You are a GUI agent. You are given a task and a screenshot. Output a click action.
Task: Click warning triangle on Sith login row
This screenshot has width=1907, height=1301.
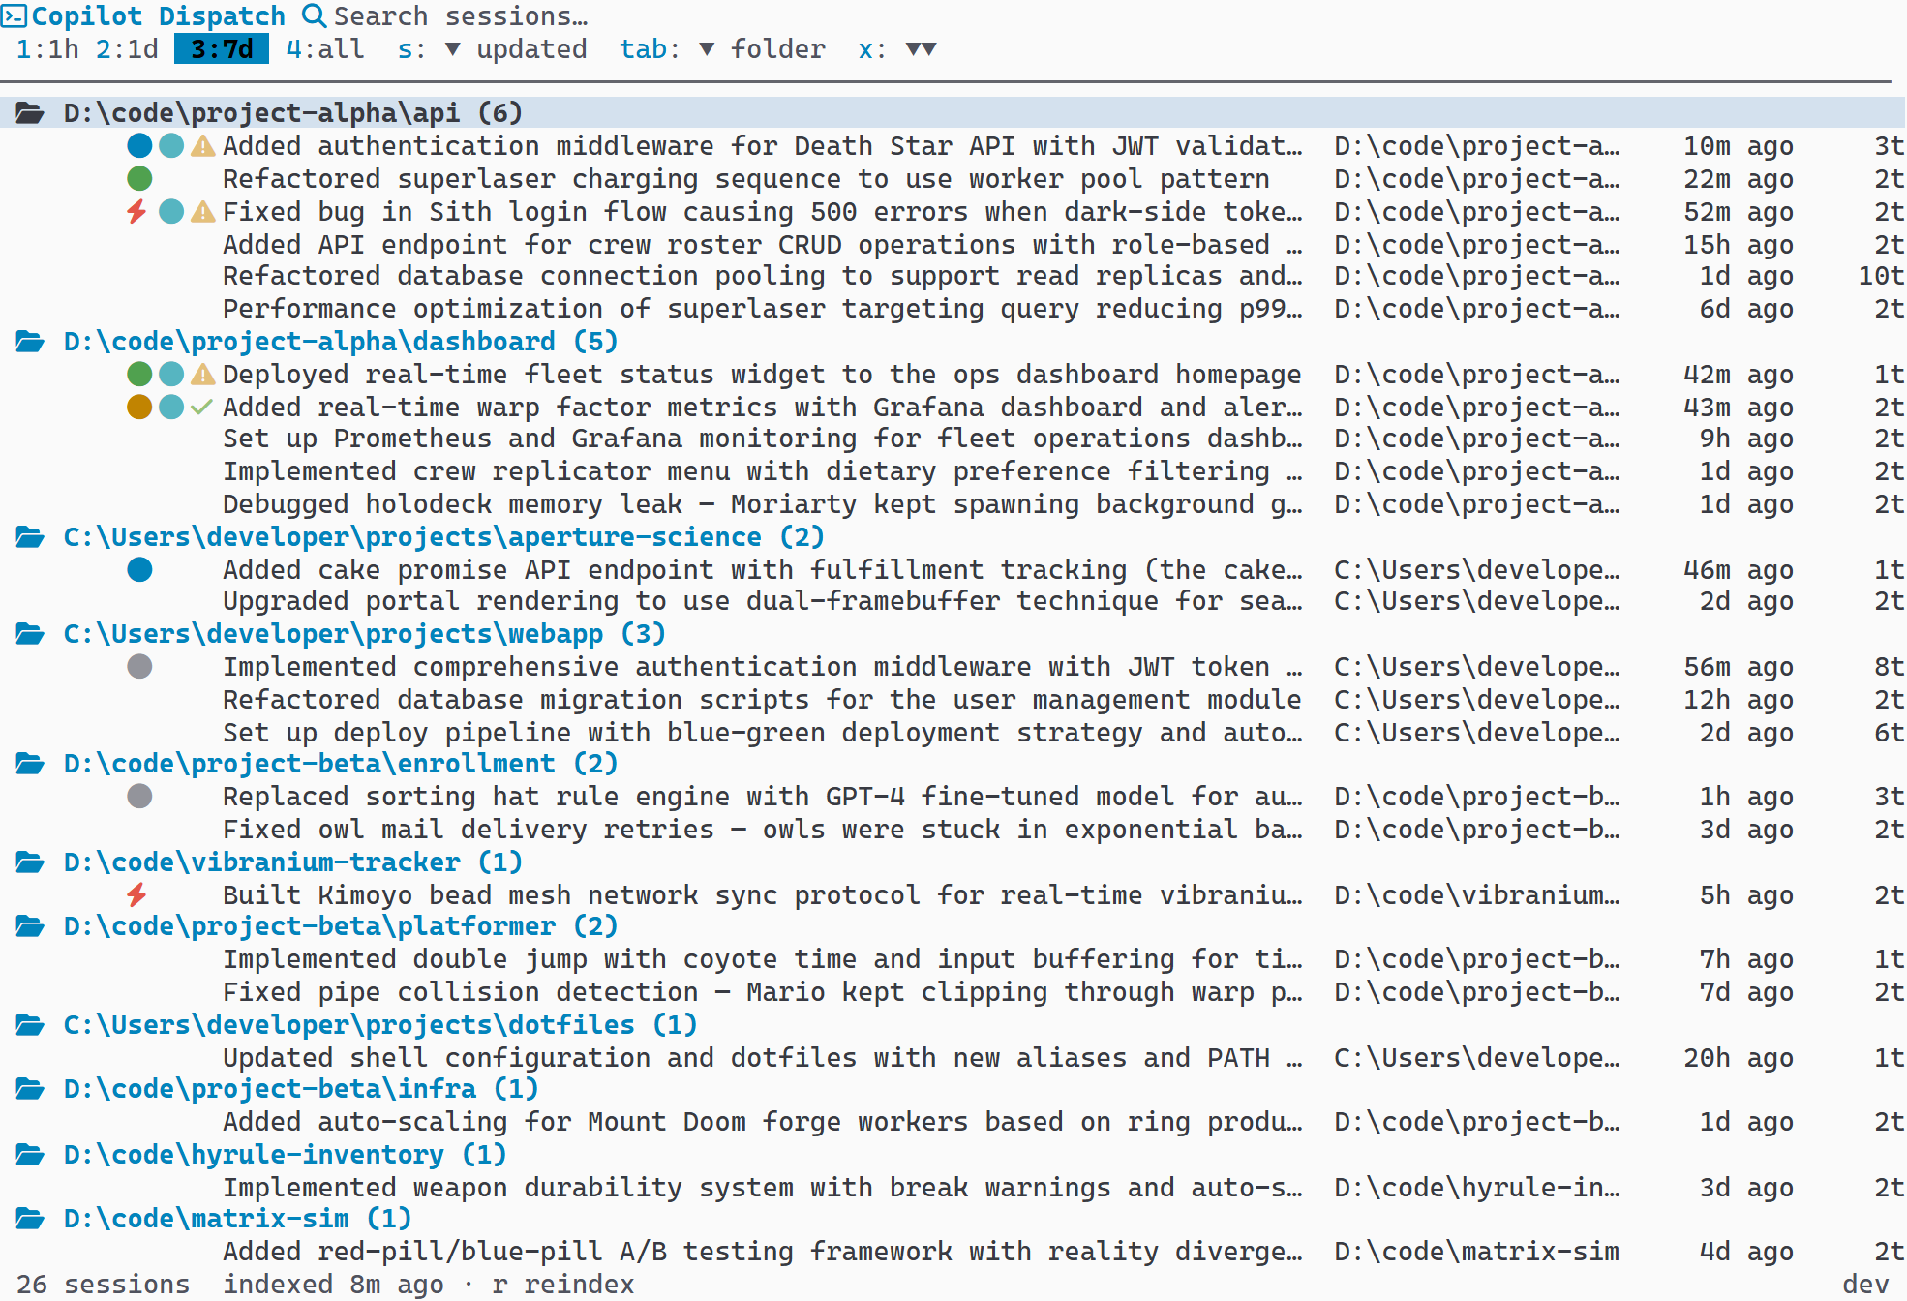[202, 212]
